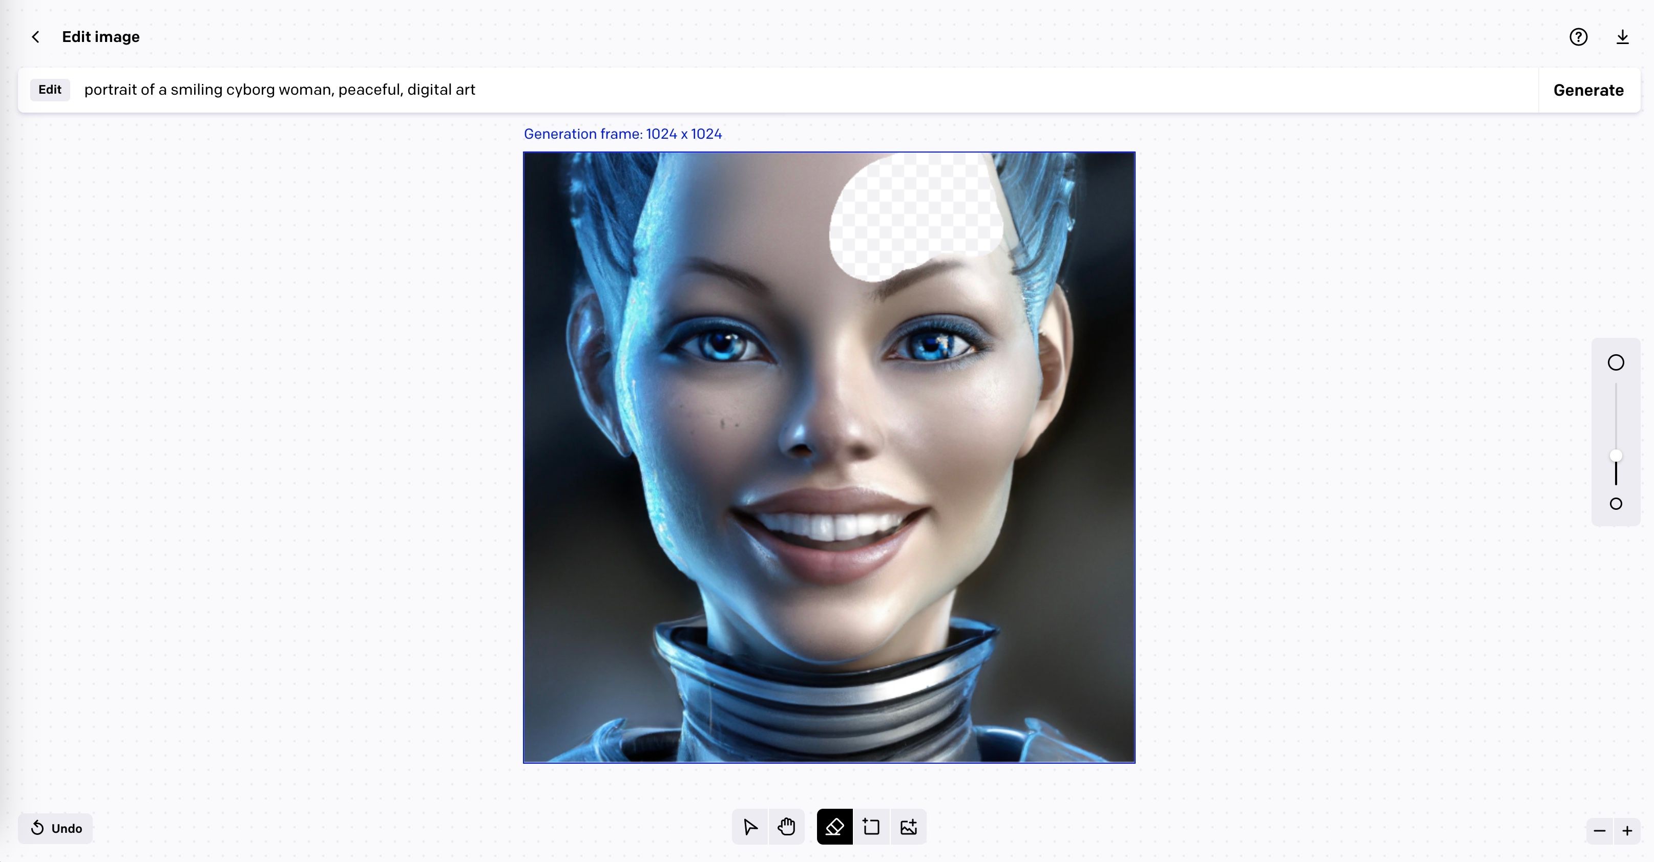Create a new generation frame
Image resolution: width=1654 pixels, height=862 pixels.
[871, 827]
